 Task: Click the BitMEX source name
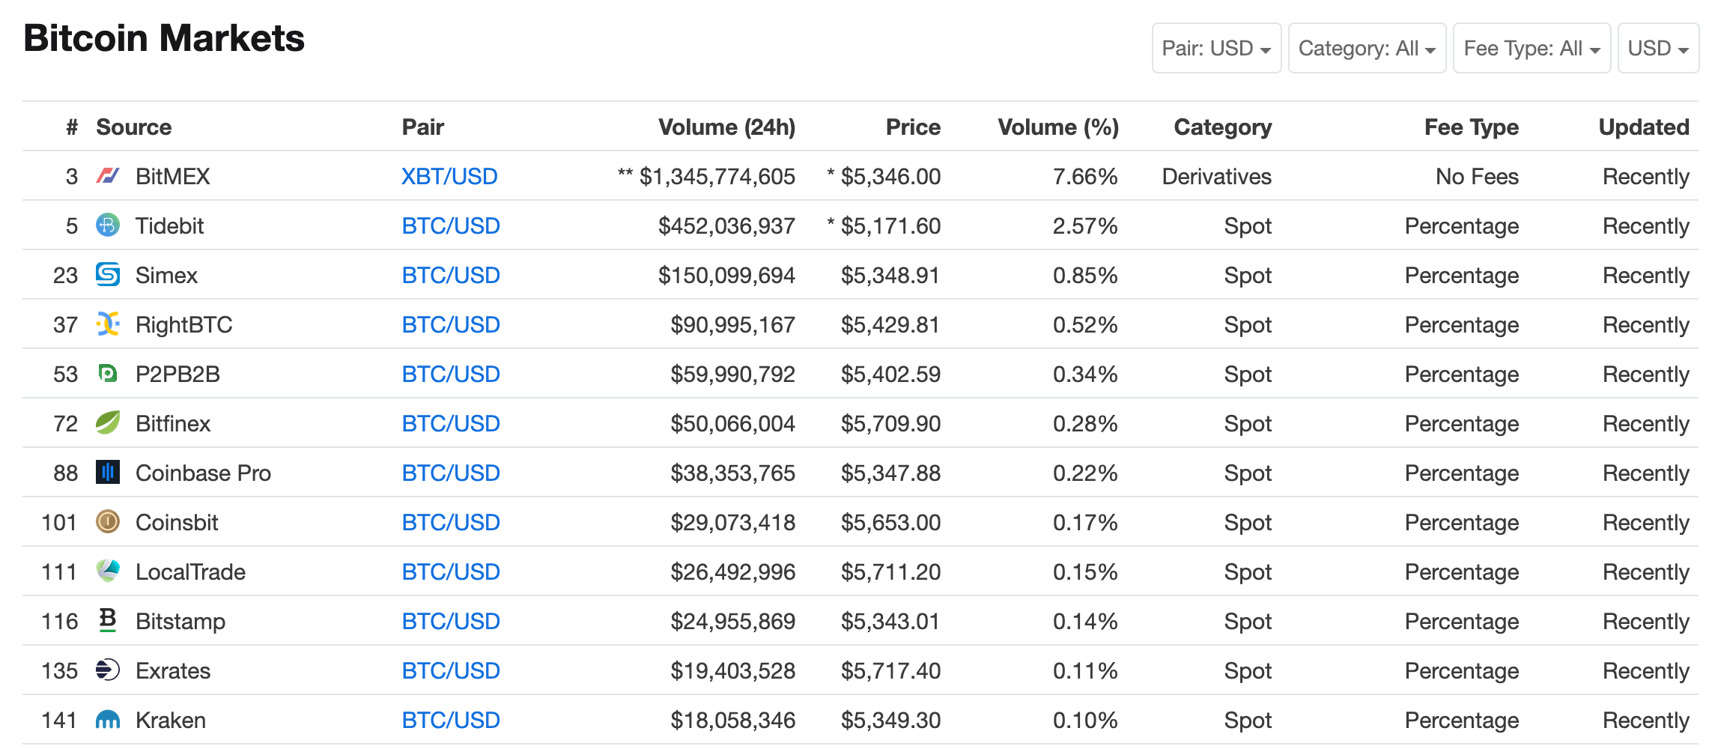(x=173, y=176)
